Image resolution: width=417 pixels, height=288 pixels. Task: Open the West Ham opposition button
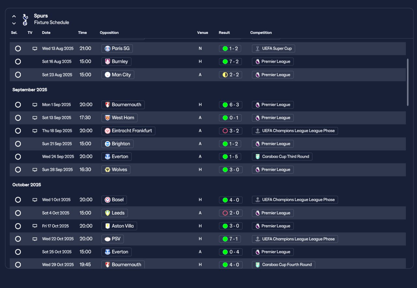tap(120, 118)
